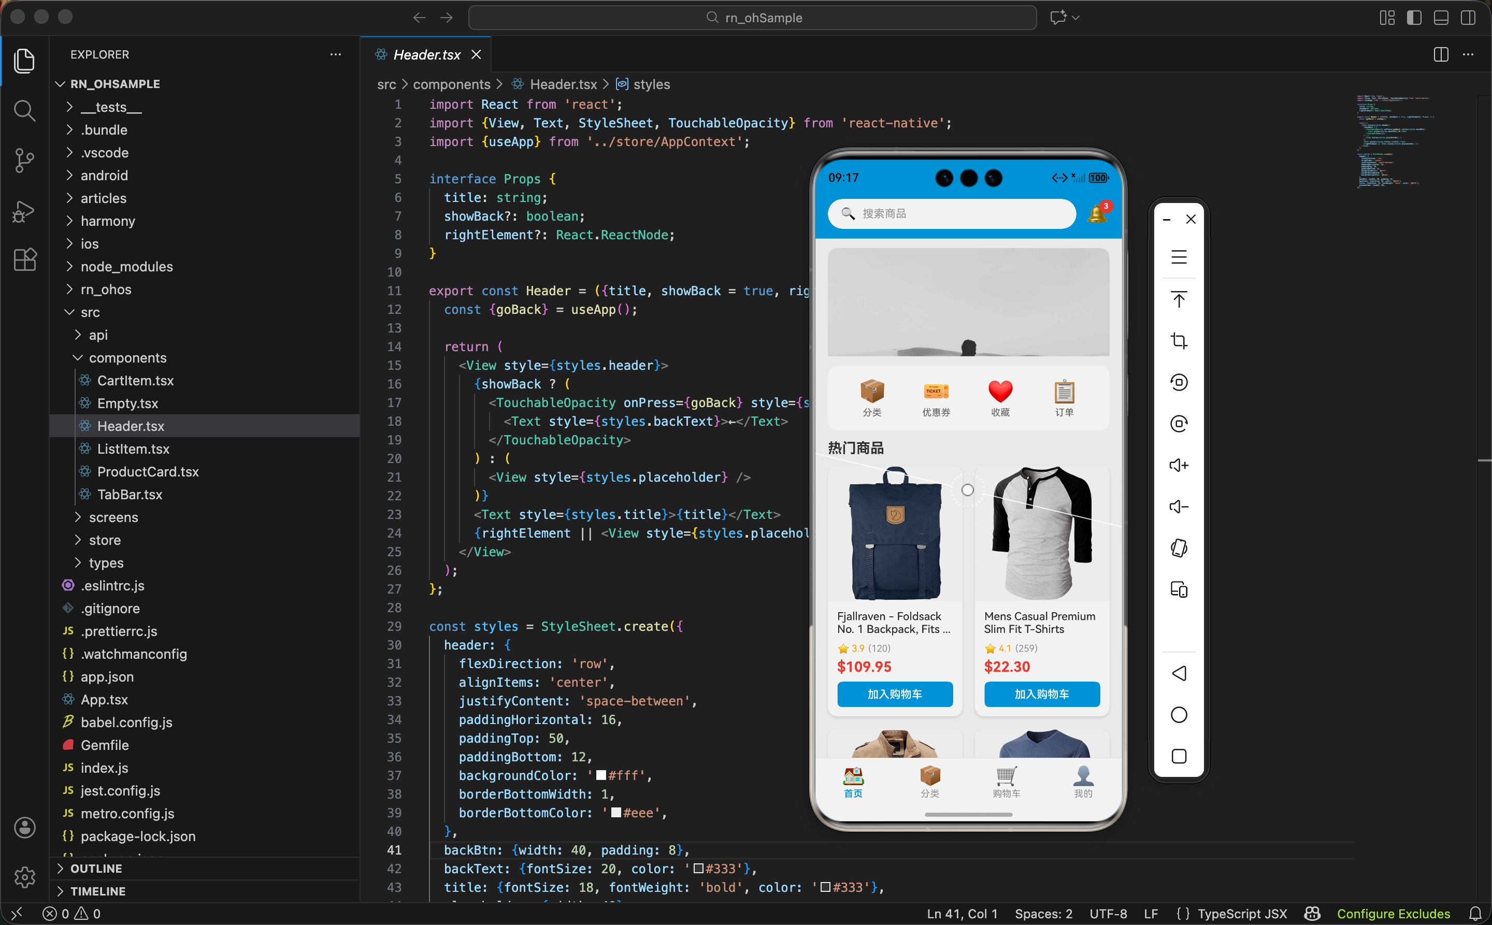The height and width of the screenshot is (925, 1492).
Task: Click 加入购物车 under the $109.95 backpack
Action: pyautogui.click(x=895, y=695)
